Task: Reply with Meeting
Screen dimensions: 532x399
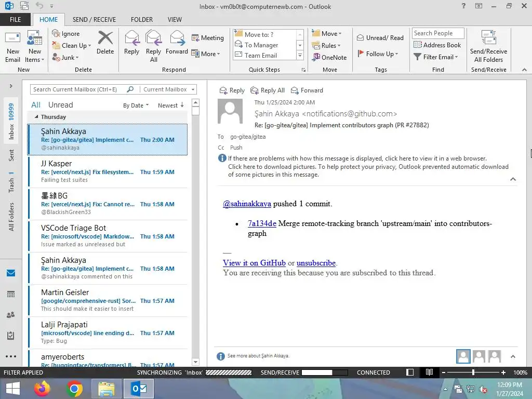Action: point(208,37)
